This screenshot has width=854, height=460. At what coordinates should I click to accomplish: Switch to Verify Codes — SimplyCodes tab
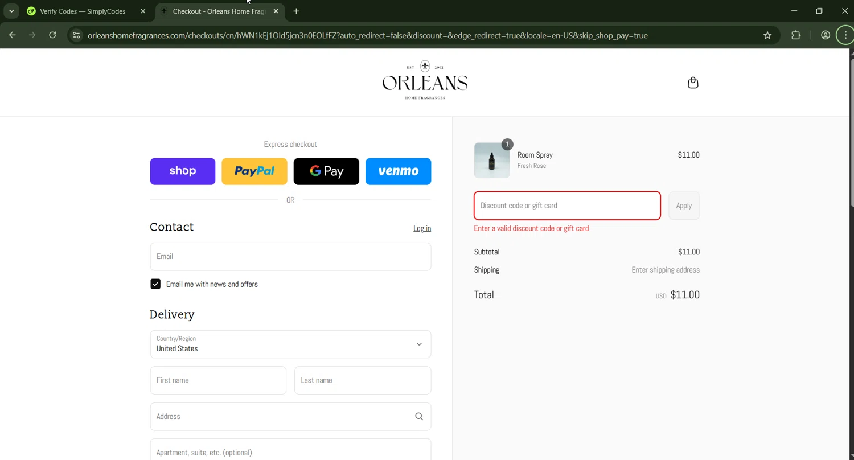(83, 11)
